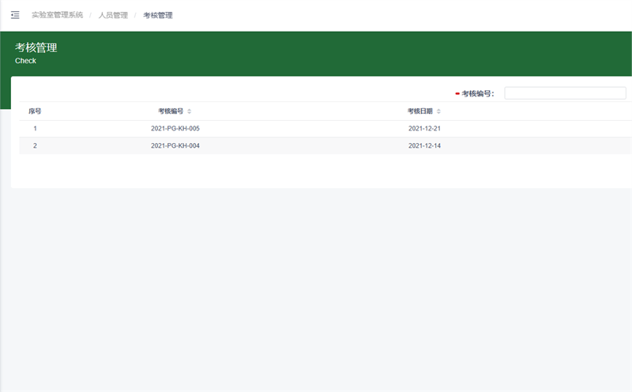The width and height of the screenshot is (632, 392).
Task: Click sort icon next to 考核编号 column
Action: (x=189, y=111)
